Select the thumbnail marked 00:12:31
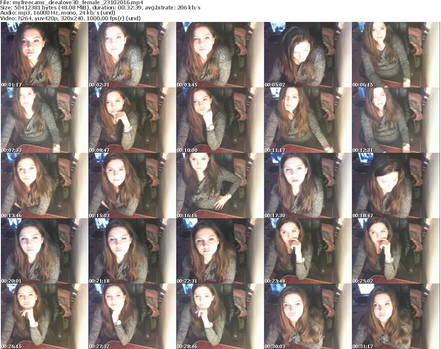 coord(395,120)
